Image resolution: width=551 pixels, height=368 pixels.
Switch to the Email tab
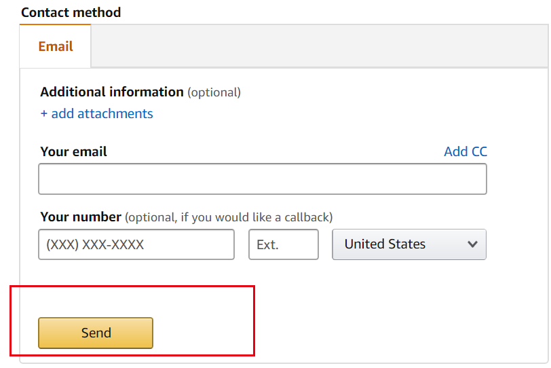56,47
